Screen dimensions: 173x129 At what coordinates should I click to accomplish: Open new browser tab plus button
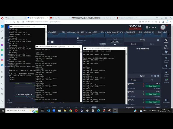(x=140, y=18)
